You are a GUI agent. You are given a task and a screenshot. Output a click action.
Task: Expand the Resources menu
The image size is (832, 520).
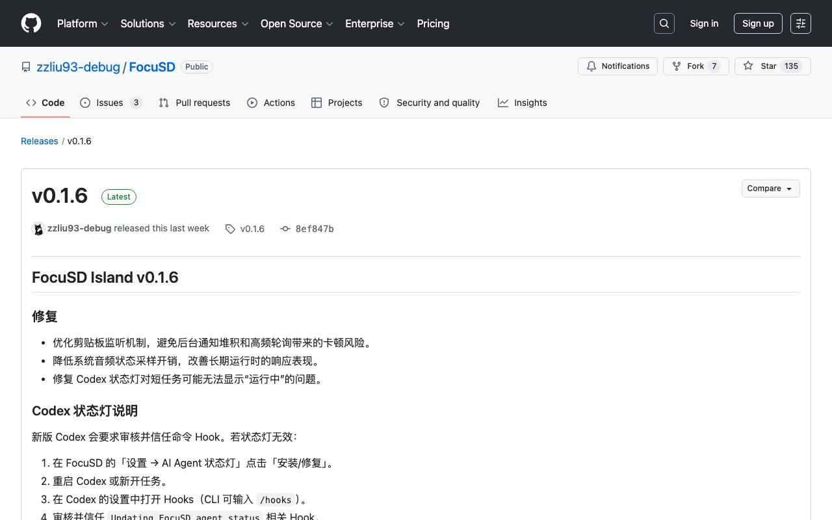218,23
